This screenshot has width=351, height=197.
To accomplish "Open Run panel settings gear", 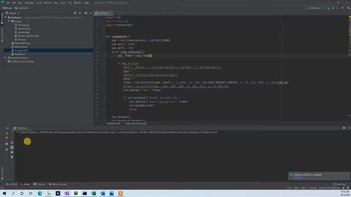I will (x=344, y=128).
